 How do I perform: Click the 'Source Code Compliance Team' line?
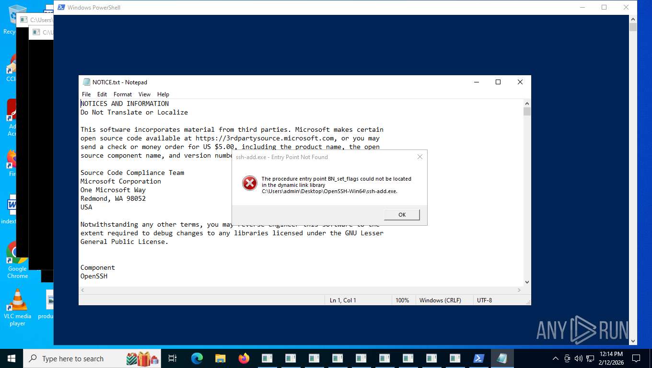pos(132,172)
